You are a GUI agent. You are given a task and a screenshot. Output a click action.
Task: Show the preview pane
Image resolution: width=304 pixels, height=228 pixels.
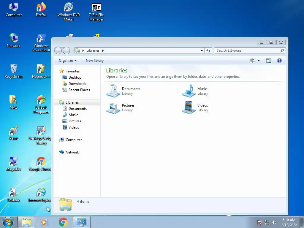click(x=268, y=61)
